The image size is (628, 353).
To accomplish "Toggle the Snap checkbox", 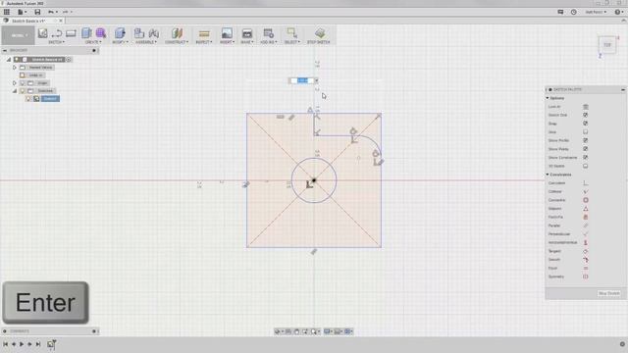I will point(586,124).
